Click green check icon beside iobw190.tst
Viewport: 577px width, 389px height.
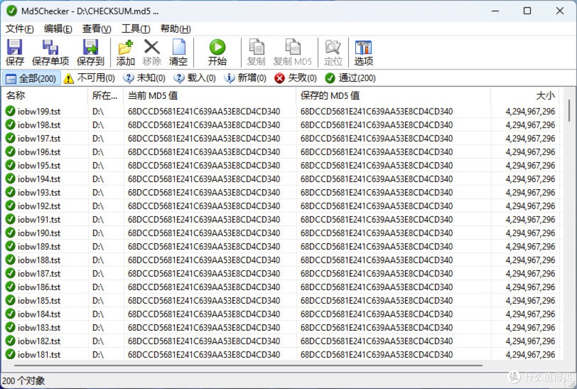[x=10, y=232]
